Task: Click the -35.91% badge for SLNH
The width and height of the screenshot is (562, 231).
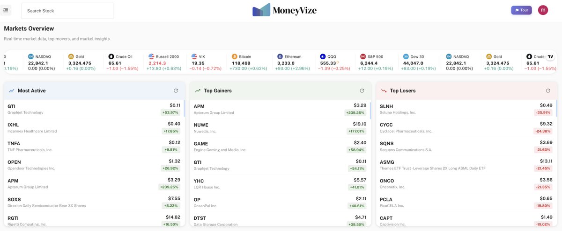Action: [x=543, y=112]
